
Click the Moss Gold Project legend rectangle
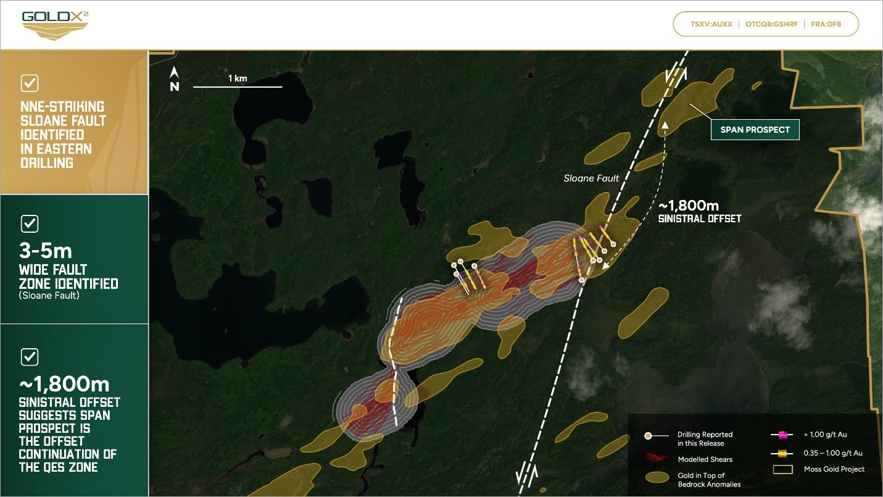(x=783, y=469)
